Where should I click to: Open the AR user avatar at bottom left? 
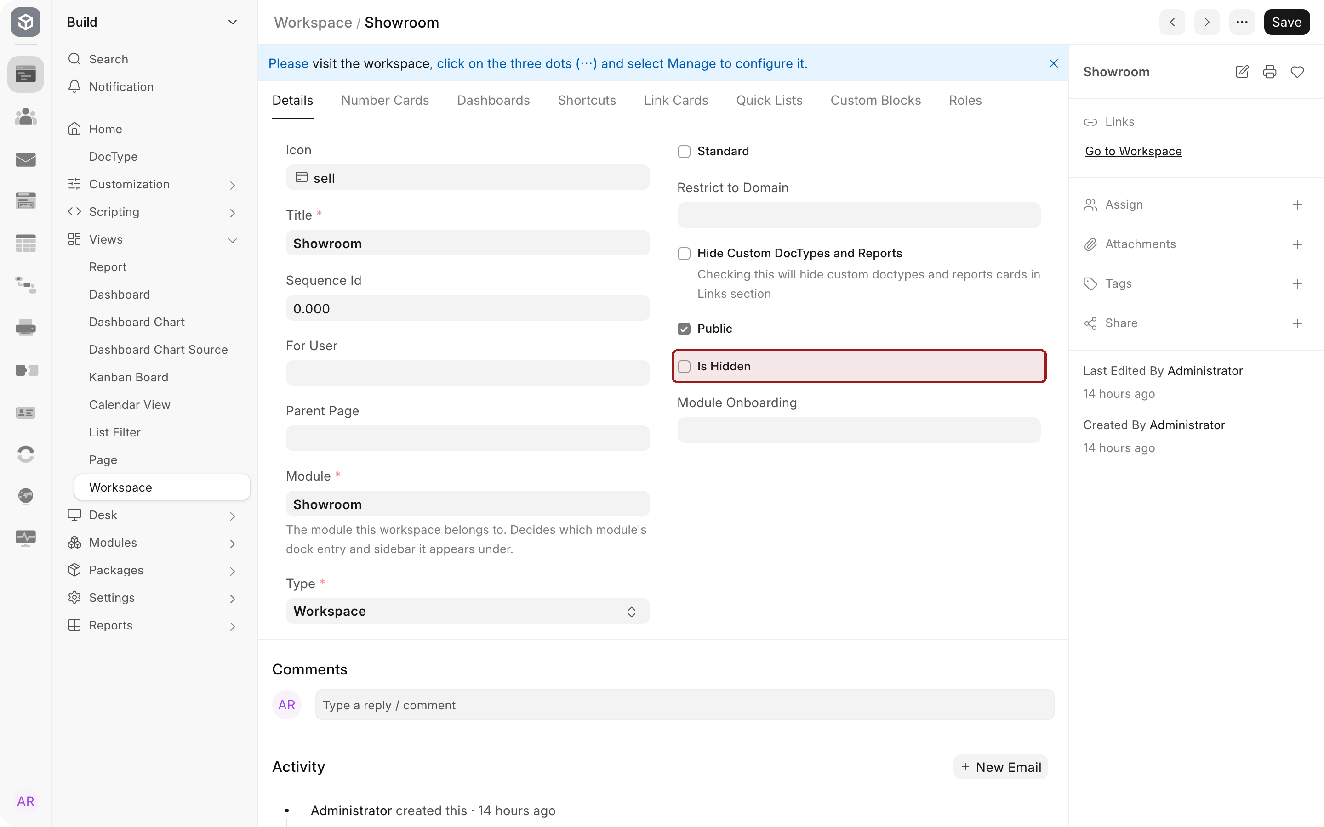[x=26, y=801]
